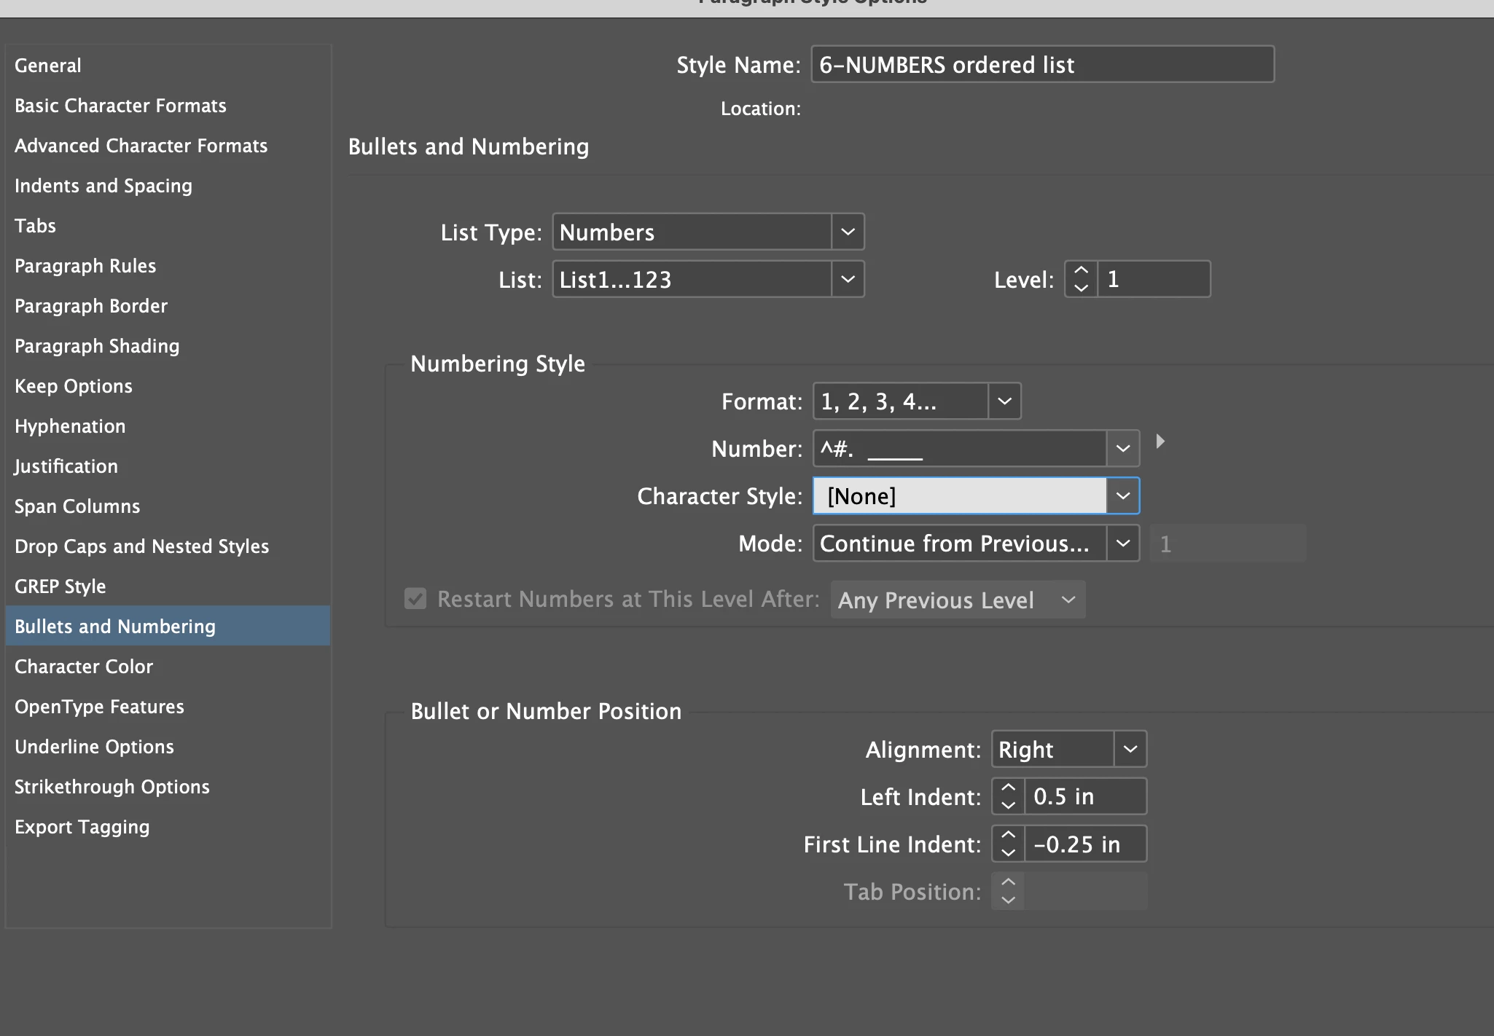This screenshot has width=1494, height=1036.
Task: Expand the List1...123 list dropdown
Action: [848, 279]
